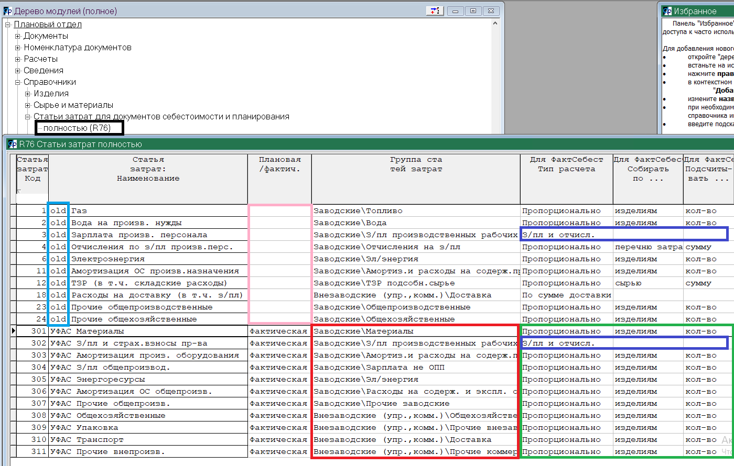Select the Газ cell in row 1
The image size is (734, 466).
pyautogui.click(x=79, y=210)
